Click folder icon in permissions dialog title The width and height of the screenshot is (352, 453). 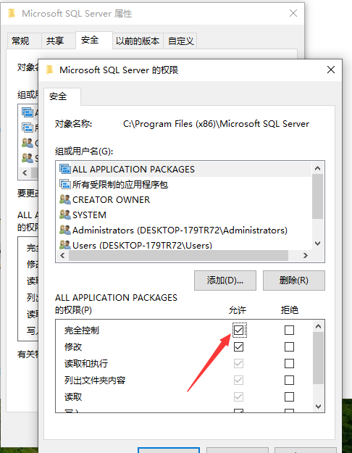[x=50, y=70]
